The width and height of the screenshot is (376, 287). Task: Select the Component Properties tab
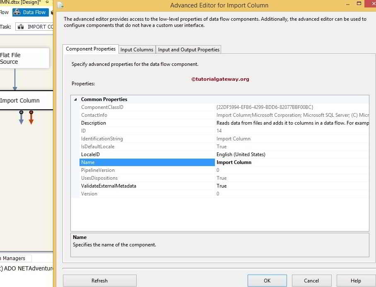[90, 49]
